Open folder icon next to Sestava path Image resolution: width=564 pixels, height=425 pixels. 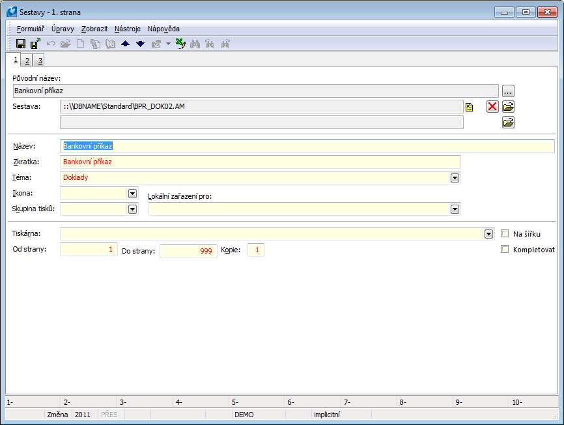[508, 106]
